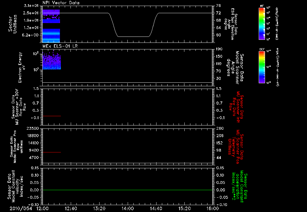Click the 'Model Scanner Pos Raw' axis label
307x212 pixels.
tap(16, 147)
